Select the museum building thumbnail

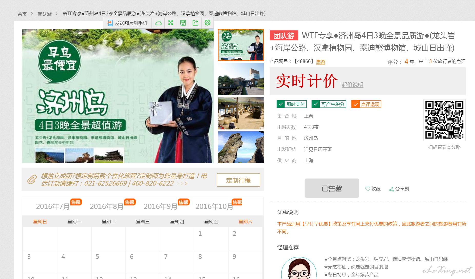pyautogui.click(x=241, y=79)
